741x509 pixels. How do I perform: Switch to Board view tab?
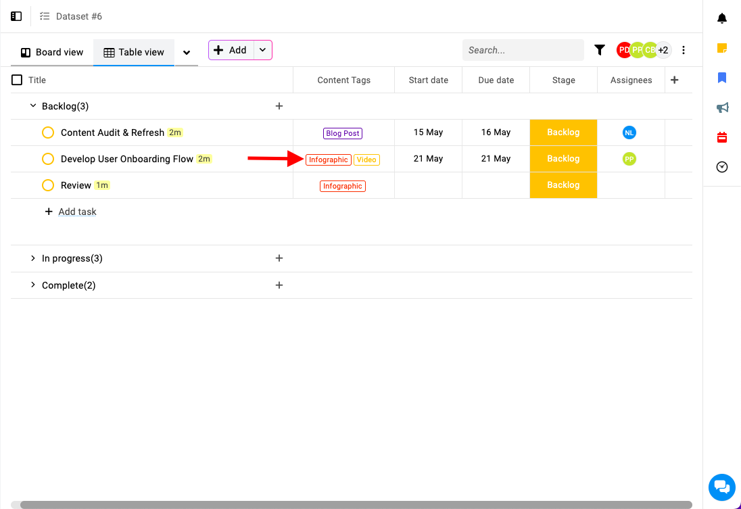[52, 52]
